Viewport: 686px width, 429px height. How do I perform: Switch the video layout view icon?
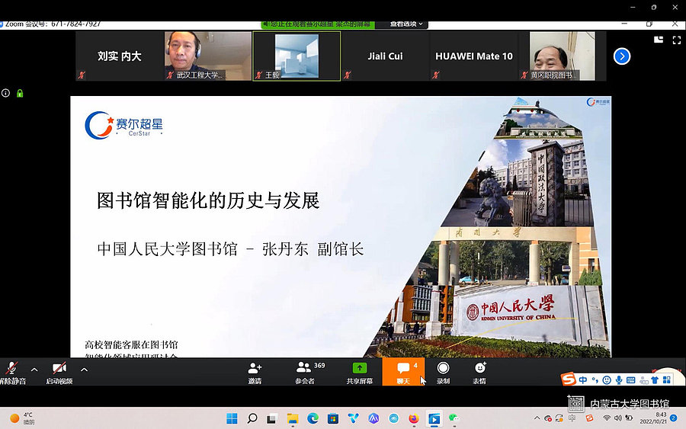coord(659,40)
